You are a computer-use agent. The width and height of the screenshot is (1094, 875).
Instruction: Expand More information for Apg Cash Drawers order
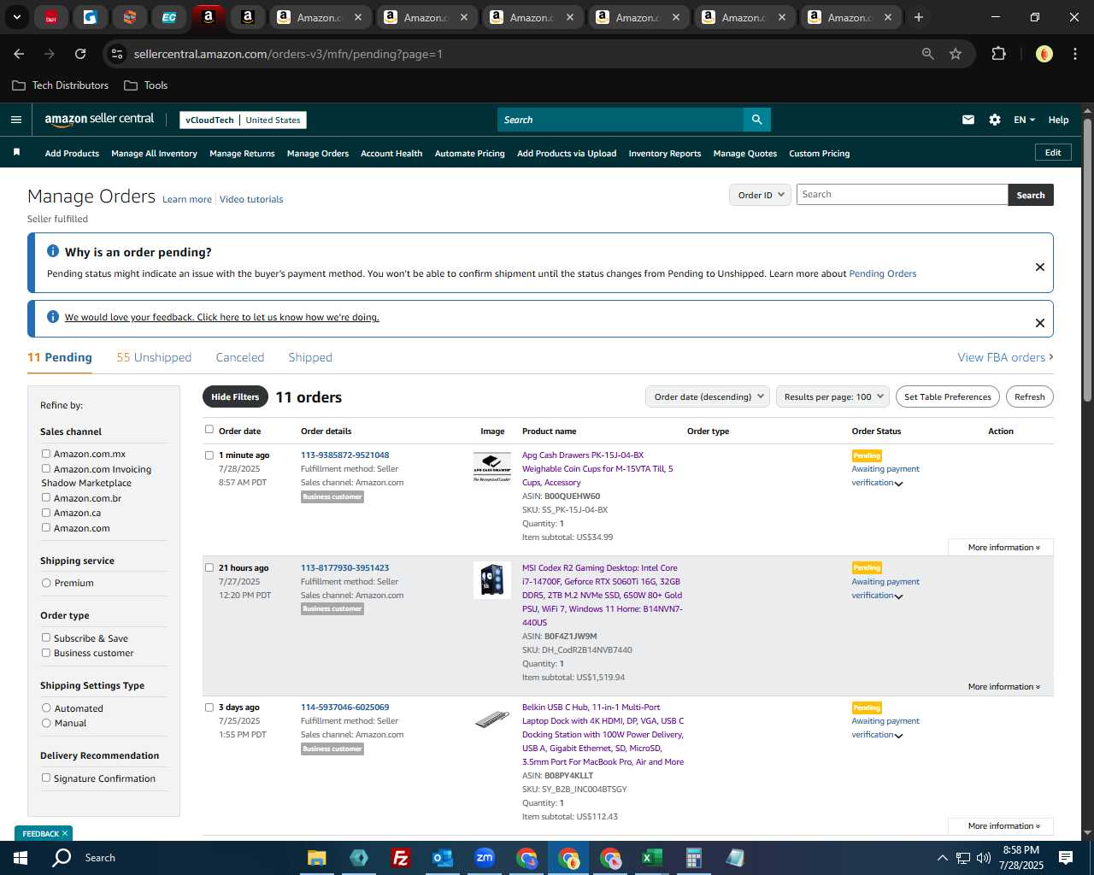point(1003,547)
